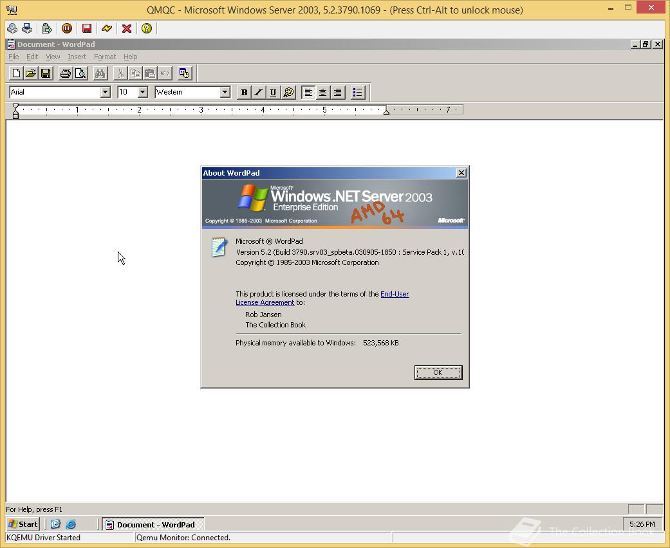Select Align Right paragraph button
The image size is (670, 548).
pyautogui.click(x=337, y=92)
